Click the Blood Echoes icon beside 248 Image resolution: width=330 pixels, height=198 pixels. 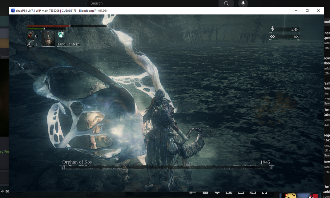click(x=272, y=29)
